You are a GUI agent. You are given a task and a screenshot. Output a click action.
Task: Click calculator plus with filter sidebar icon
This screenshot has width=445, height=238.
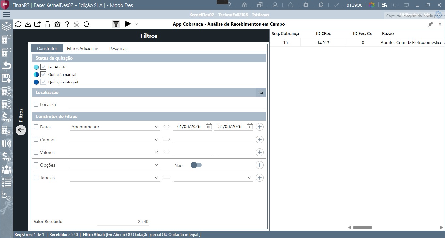[x=7, y=91]
